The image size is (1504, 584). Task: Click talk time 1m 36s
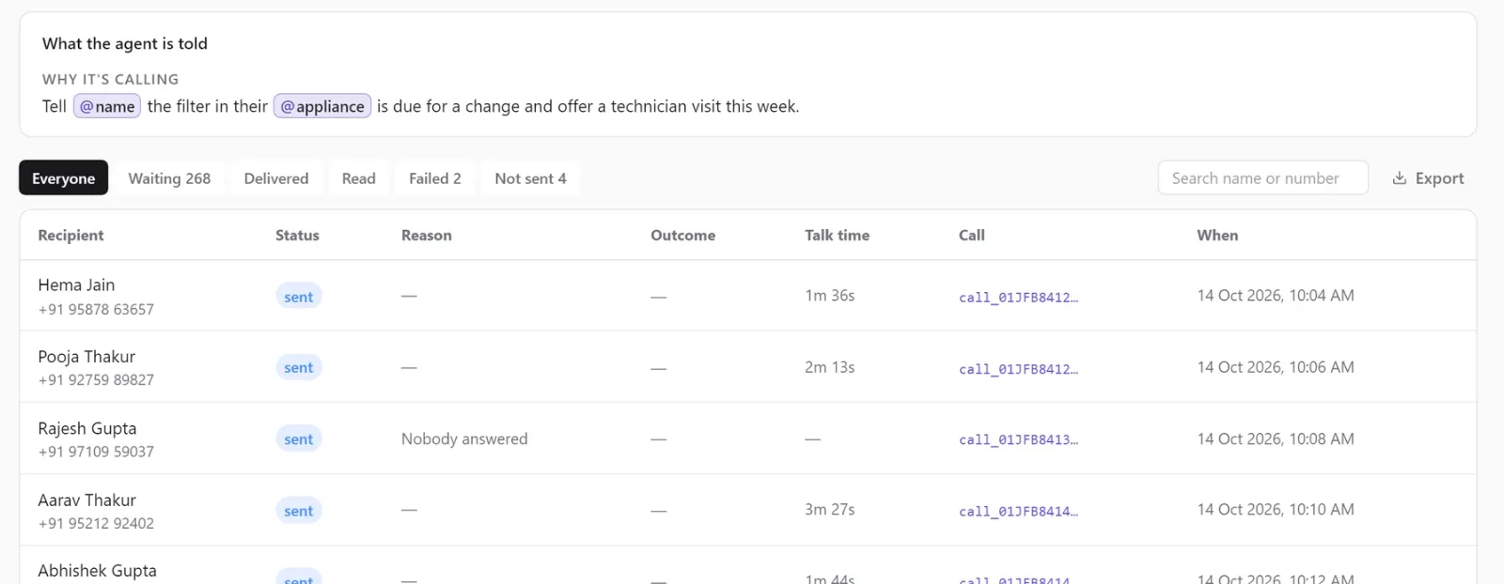tap(830, 295)
